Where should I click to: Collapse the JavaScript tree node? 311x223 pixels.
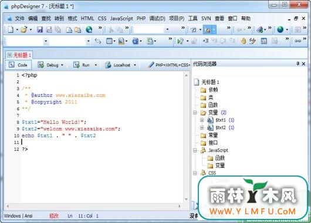(195, 150)
